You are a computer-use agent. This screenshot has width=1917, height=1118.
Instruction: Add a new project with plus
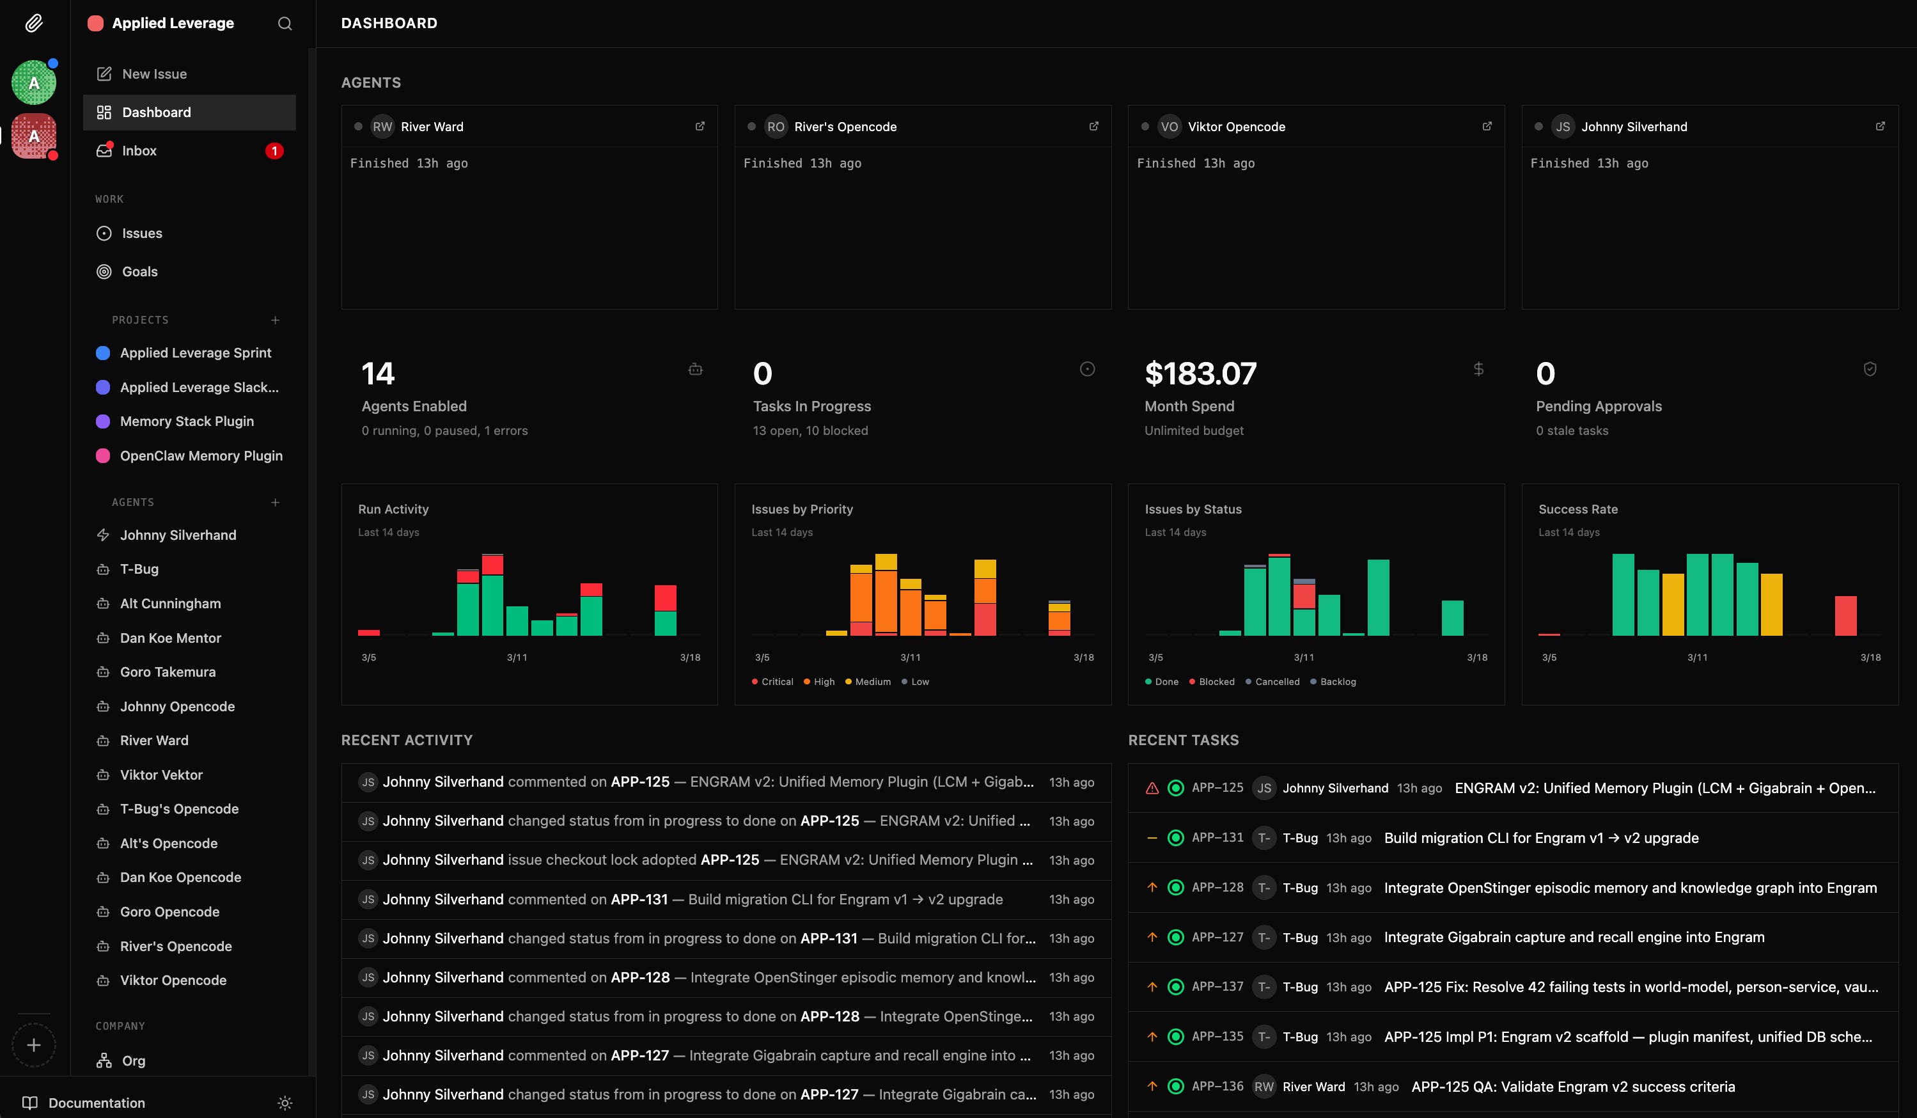tap(276, 320)
